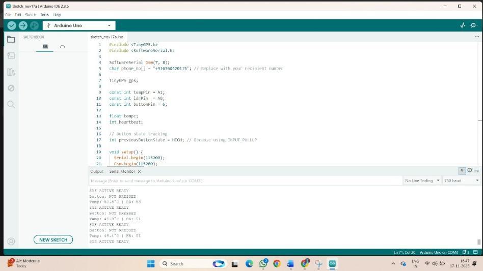Open the Edit menu
483x271 pixels.
[x=18, y=15]
